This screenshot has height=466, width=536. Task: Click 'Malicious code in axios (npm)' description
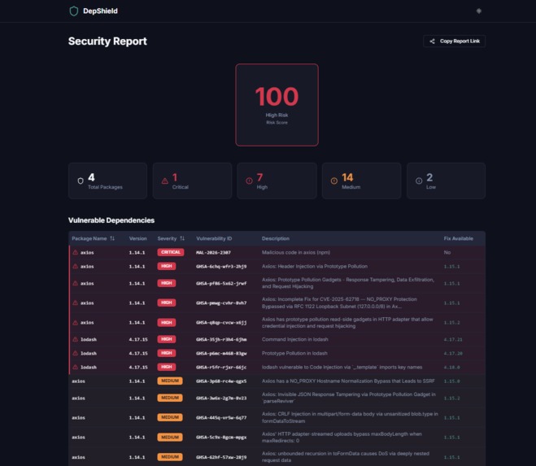(x=296, y=253)
